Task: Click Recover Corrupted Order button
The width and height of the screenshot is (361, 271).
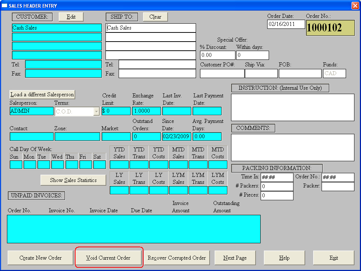Action: [x=177, y=258]
